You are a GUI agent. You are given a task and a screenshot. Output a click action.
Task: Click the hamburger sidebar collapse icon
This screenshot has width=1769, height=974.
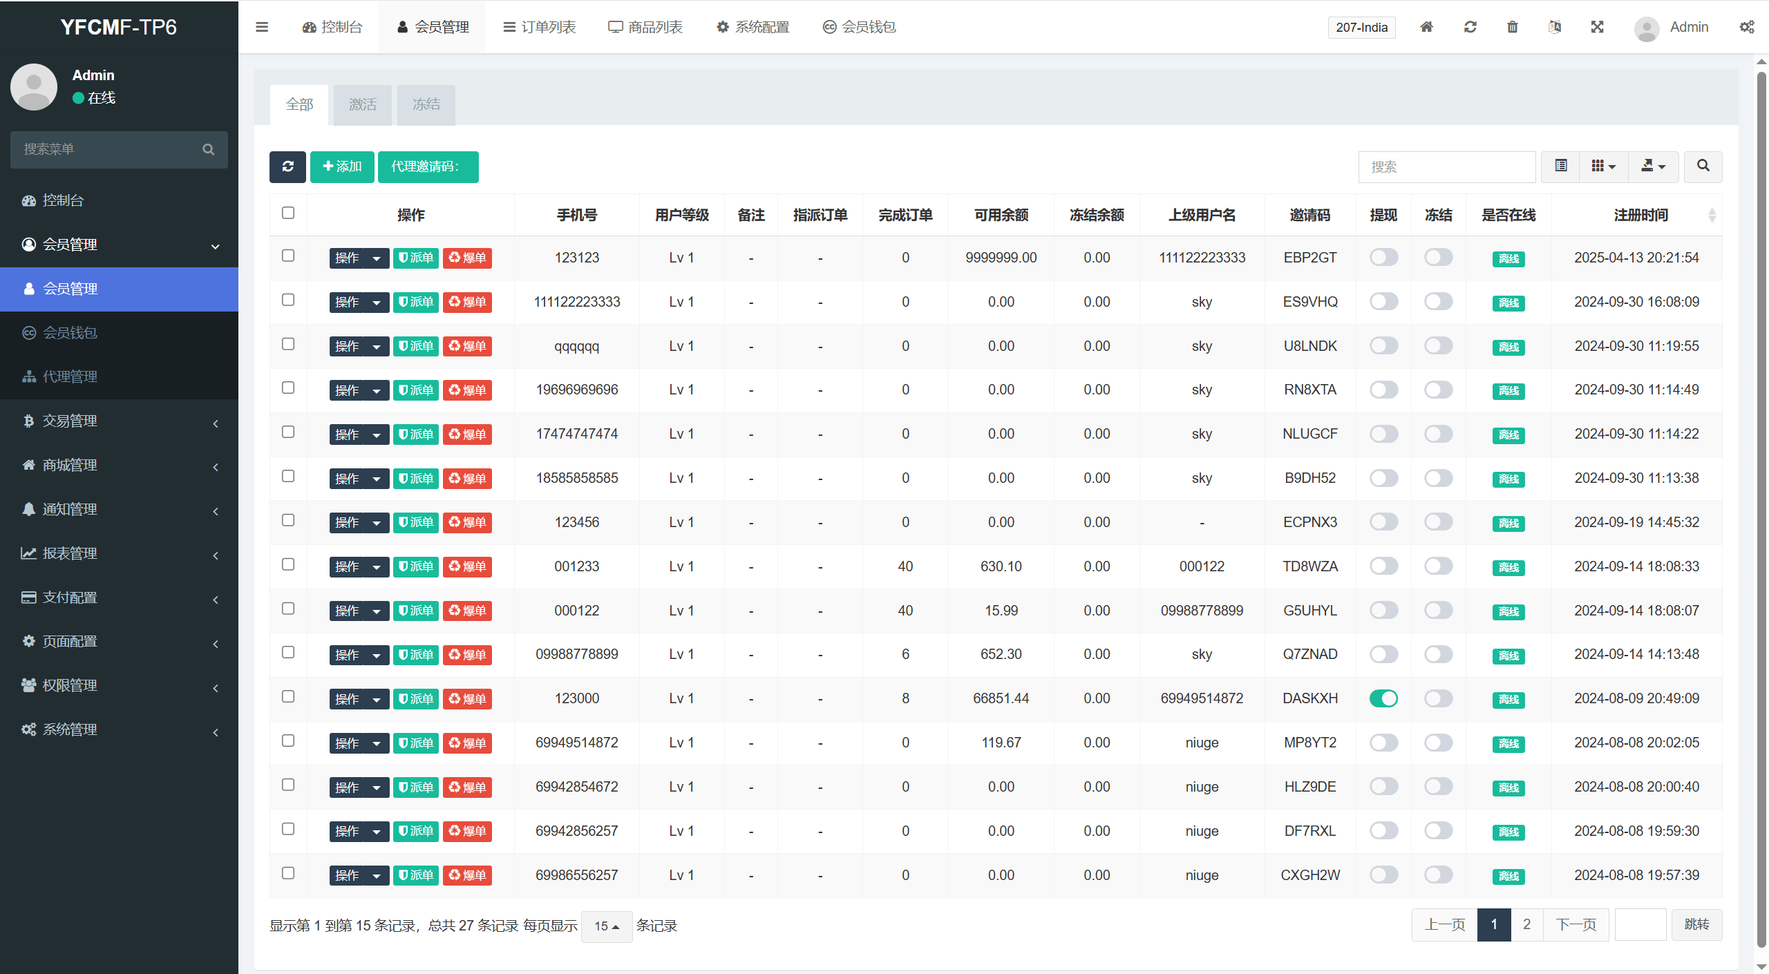click(262, 27)
